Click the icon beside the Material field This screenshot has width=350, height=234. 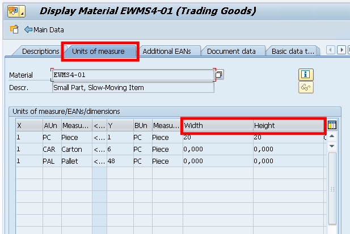coord(220,75)
